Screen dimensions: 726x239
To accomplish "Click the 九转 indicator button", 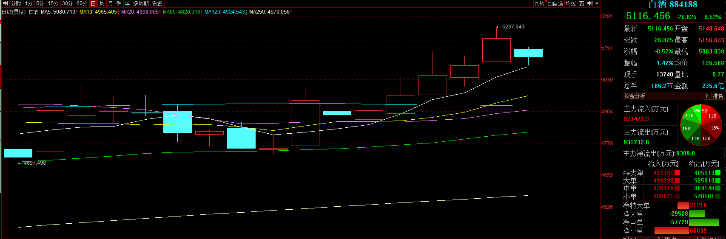I will [x=539, y=3].
